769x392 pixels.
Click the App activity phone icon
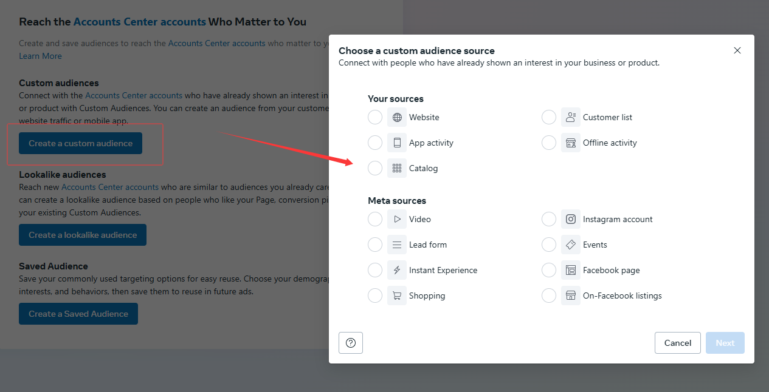(397, 143)
